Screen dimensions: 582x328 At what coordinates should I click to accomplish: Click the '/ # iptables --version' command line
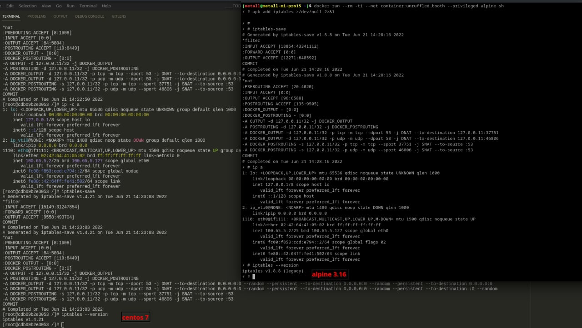pos(271,265)
